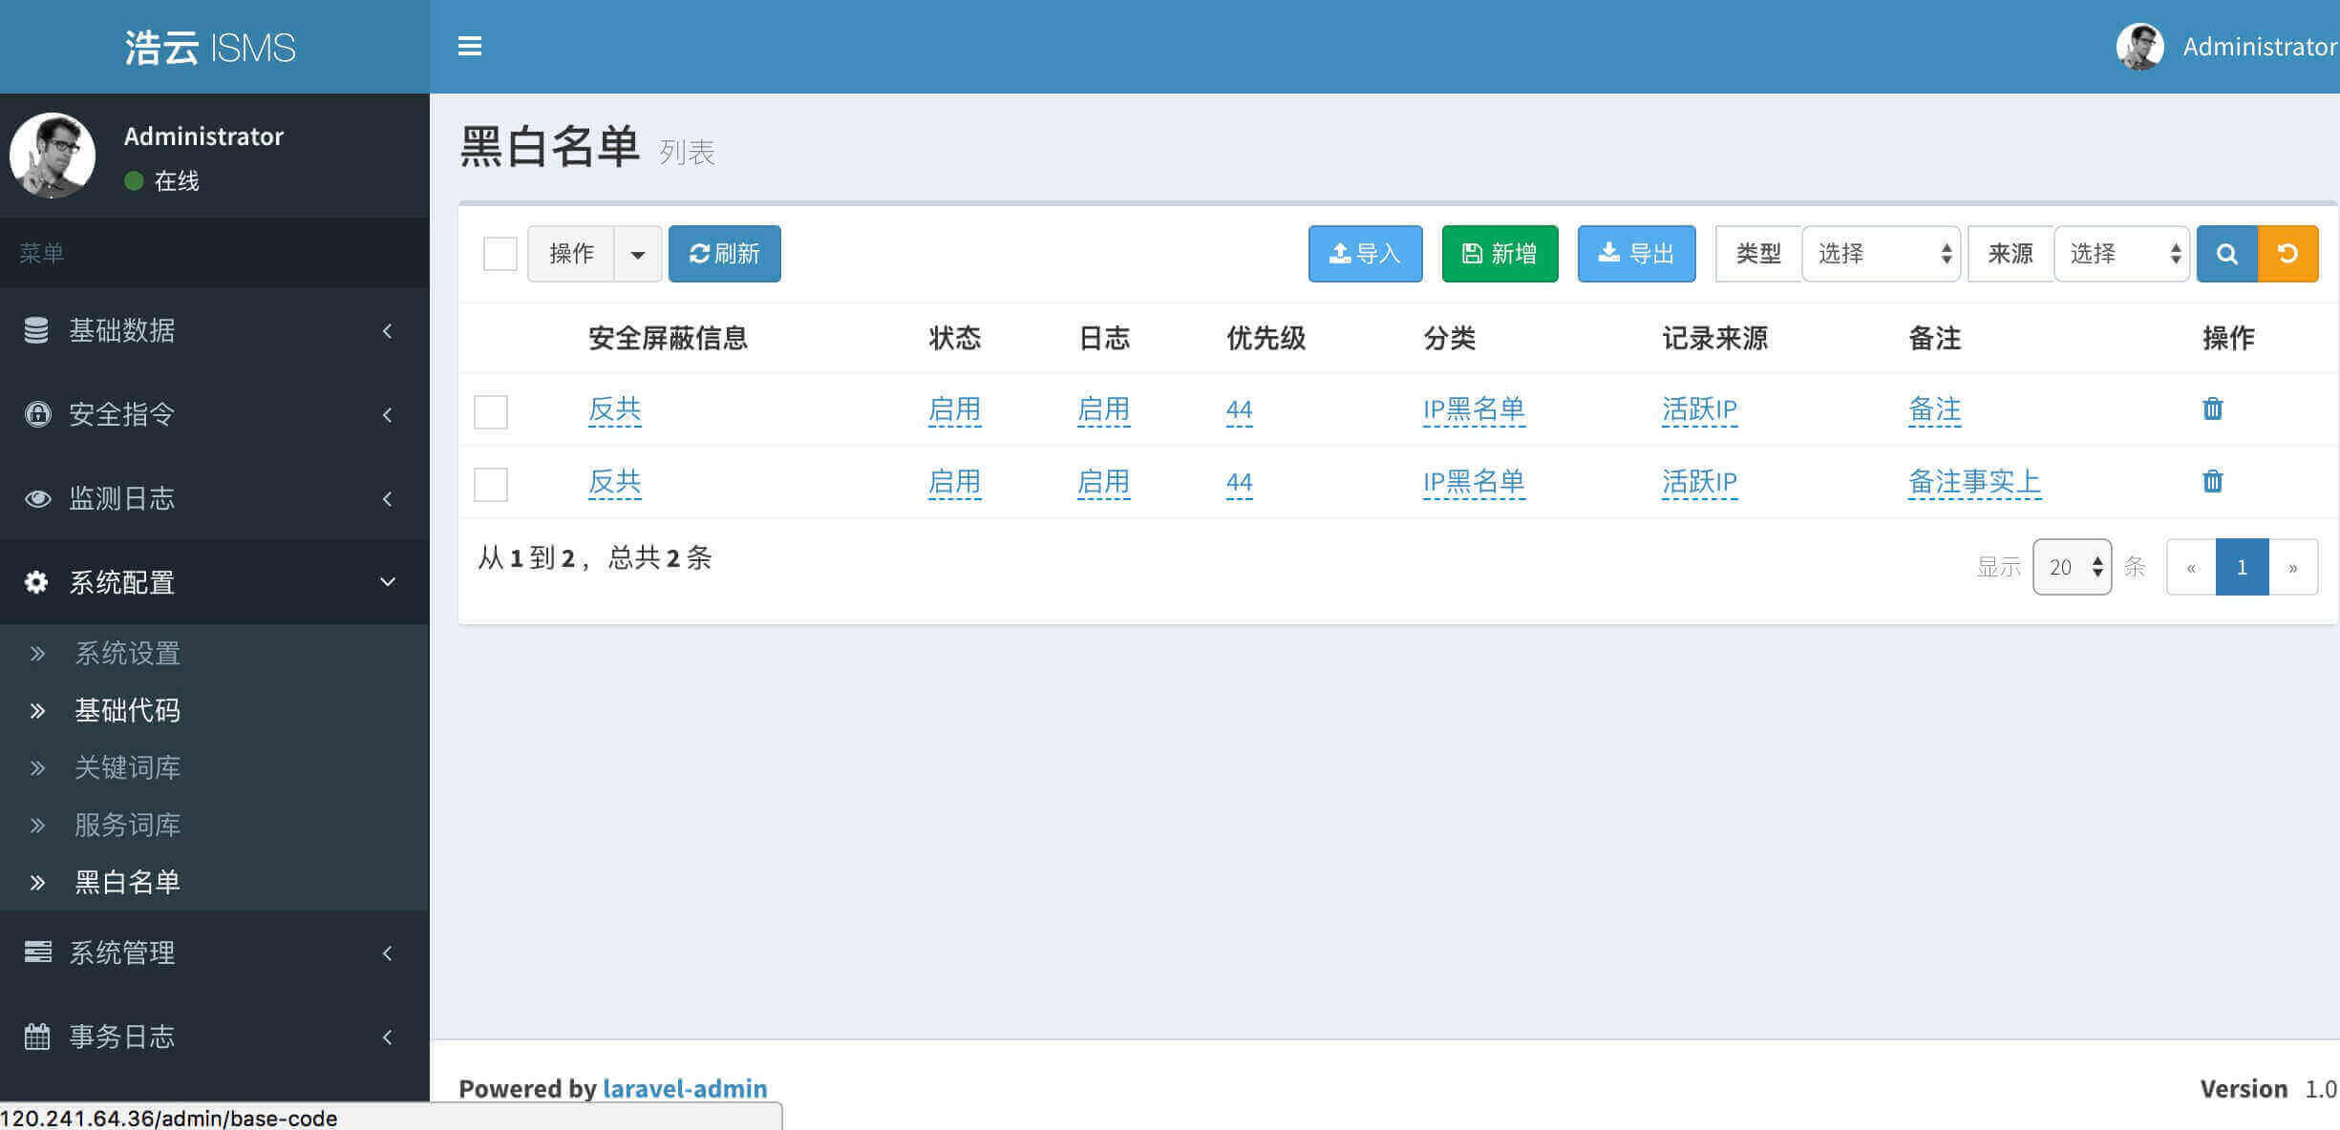The height and width of the screenshot is (1130, 2340).
Task: Open the 来源 select dropdown
Action: click(2121, 254)
